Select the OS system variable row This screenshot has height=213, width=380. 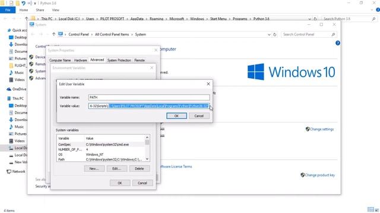pos(101,154)
